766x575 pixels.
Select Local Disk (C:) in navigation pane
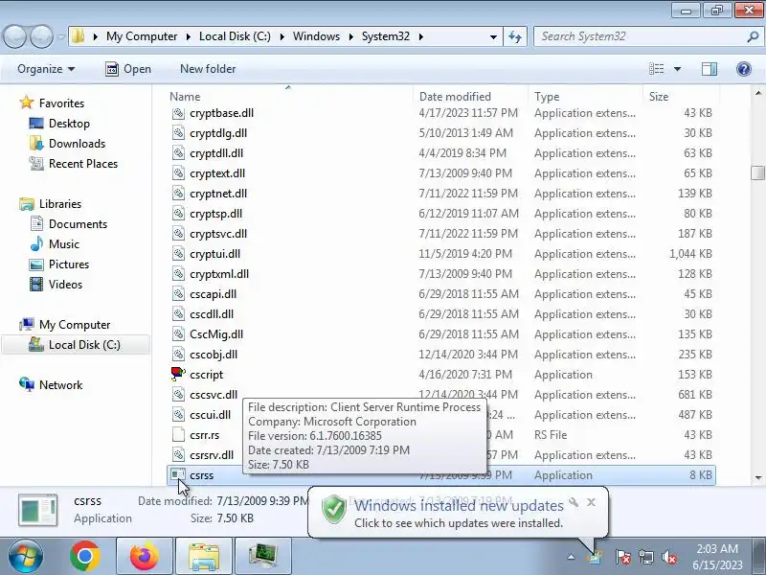tap(84, 345)
